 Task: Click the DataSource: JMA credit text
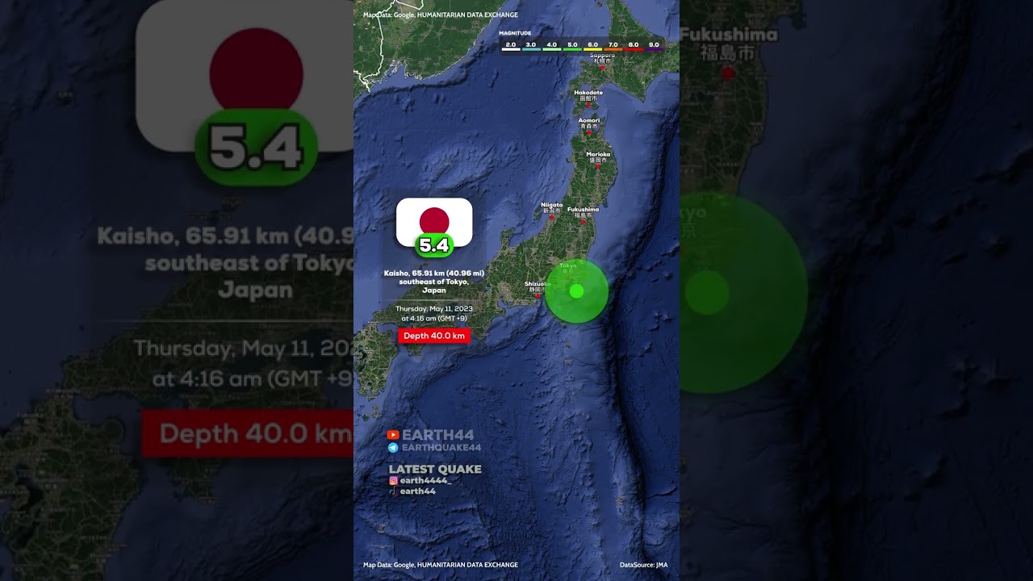644,565
